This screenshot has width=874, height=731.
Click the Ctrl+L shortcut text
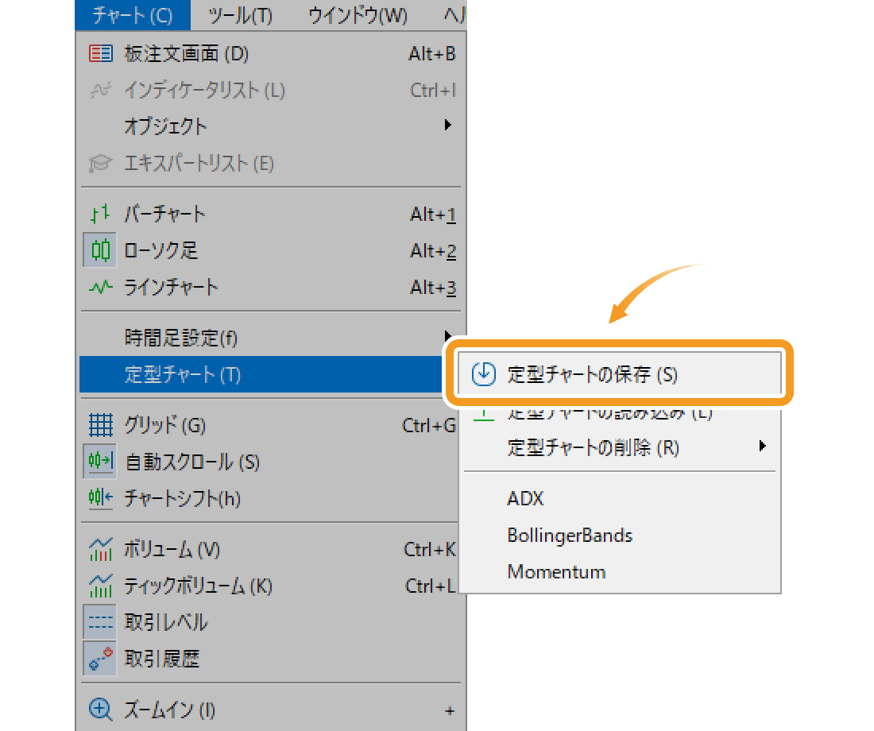point(431,586)
